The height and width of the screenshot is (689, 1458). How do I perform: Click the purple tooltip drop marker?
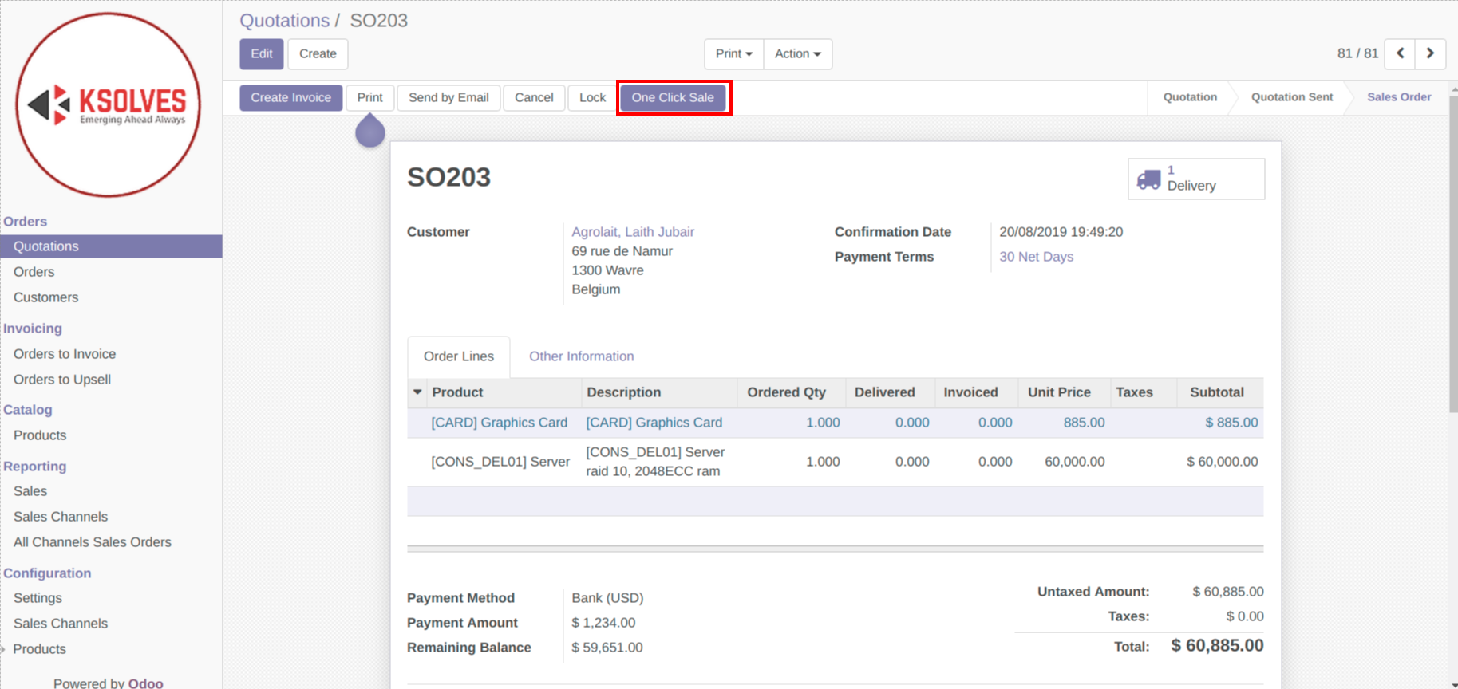click(x=370, y=132)
